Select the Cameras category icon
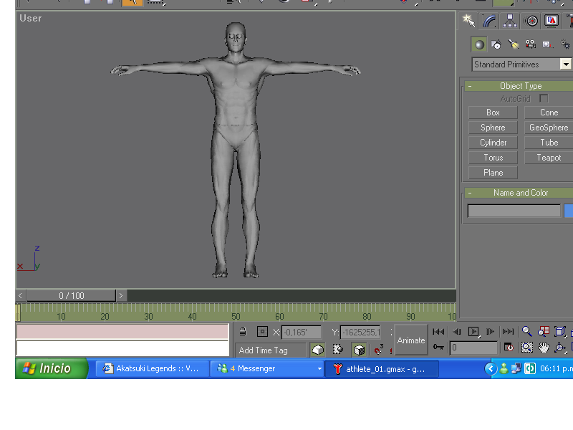This screenshot has height=430, width=573. pos(531,44)
